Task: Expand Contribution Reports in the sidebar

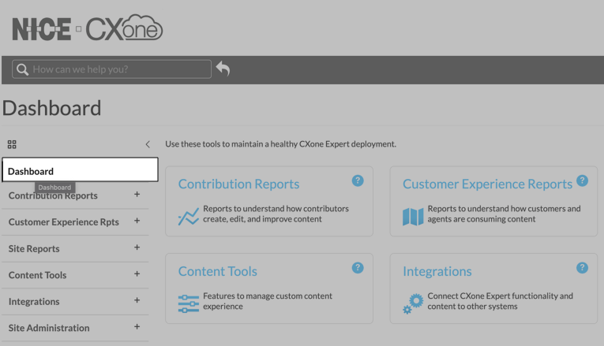Action: tap(137, 195)
